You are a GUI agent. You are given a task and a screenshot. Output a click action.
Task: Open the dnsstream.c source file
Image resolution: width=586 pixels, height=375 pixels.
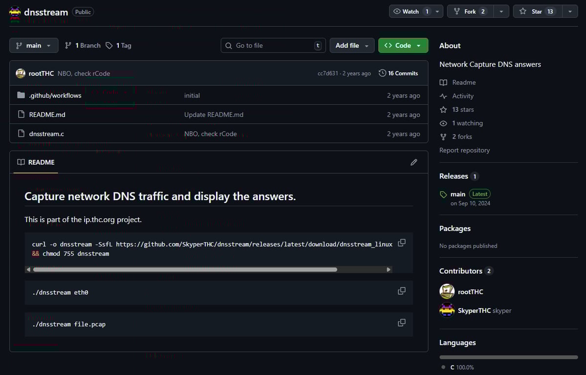(x=47, y=133)
